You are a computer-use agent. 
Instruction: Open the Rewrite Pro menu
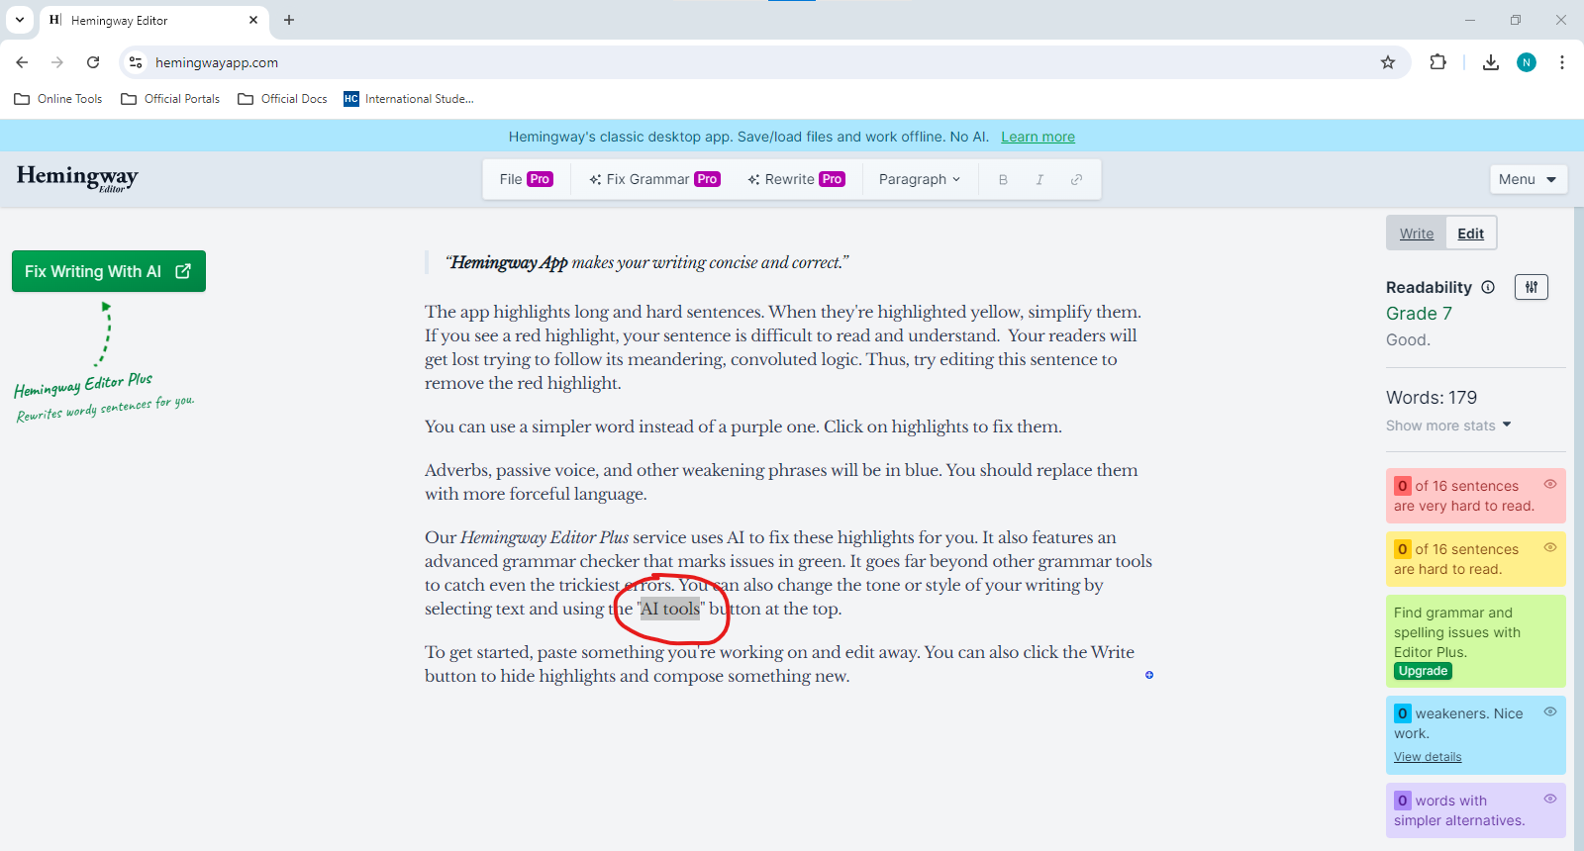tap(796, 179)
